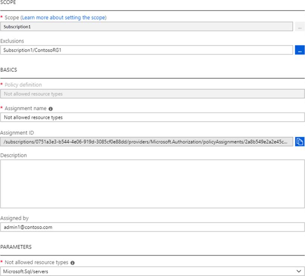Show info tooltip next to Assignment name
Image resolution: width=305 pixels, height=276 pixels.
click(x=51, y=109)
